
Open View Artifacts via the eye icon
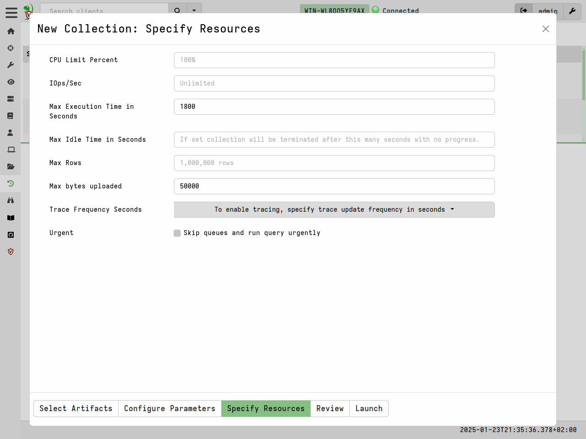tap(11, 82)
